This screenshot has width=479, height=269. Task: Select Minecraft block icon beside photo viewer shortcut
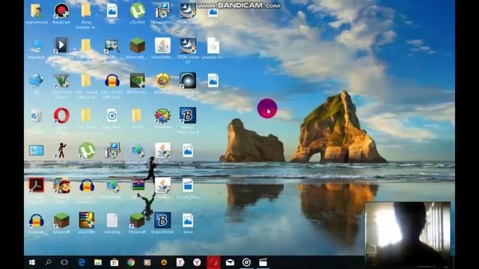point(137,46)
